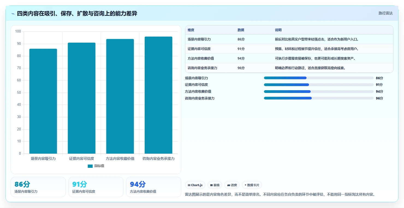Click the 场景内容吸引力 progress bar
Viewport: 404px width, 208px height.
coord(319,78)
